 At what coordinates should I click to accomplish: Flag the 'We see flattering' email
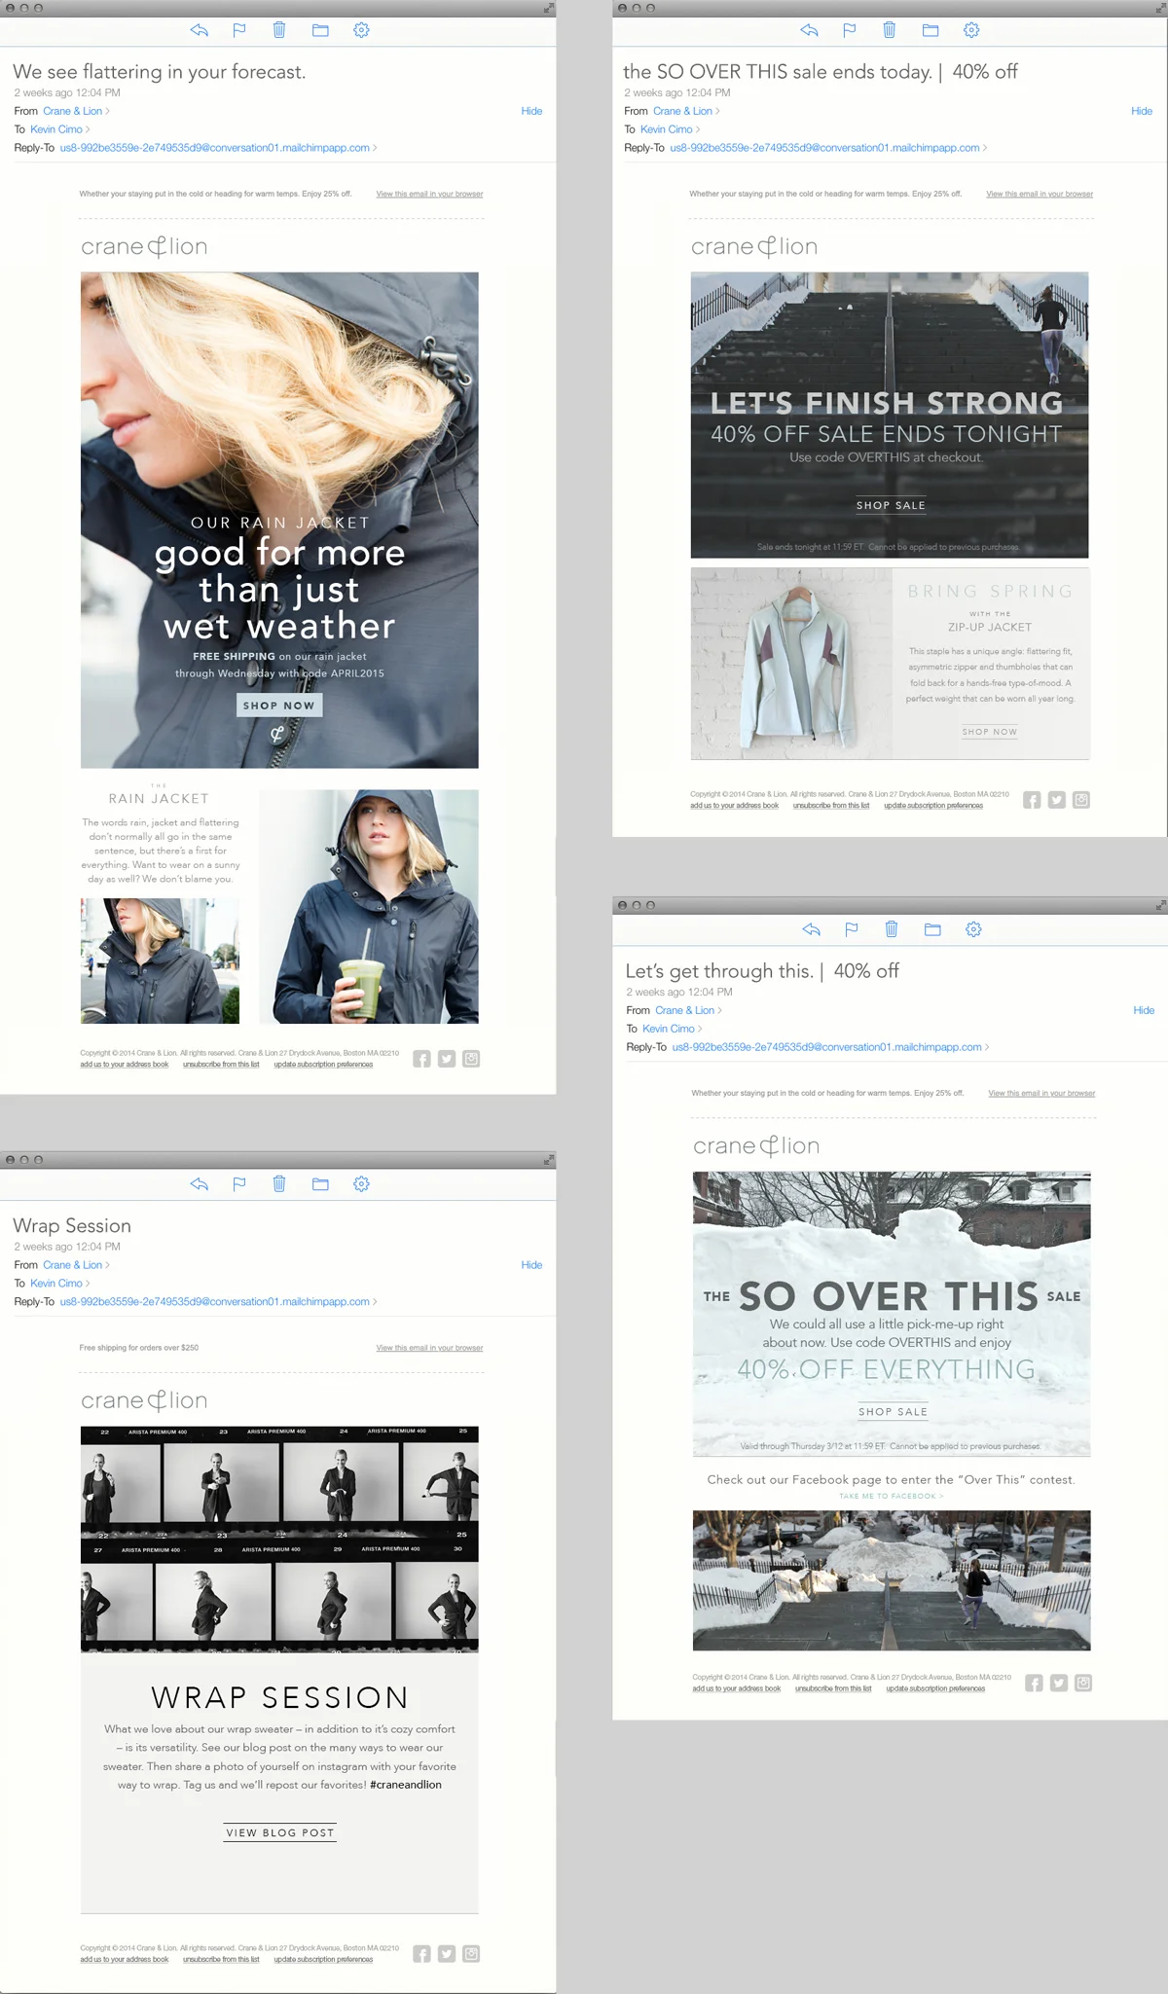tap(239, 30)
